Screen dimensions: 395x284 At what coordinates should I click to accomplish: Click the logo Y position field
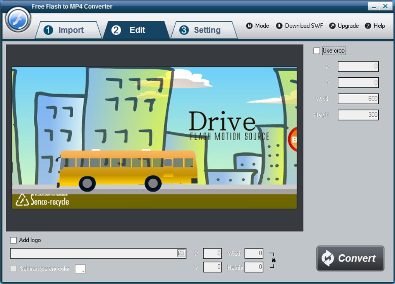pyautogui.click(x=212, y=267)
